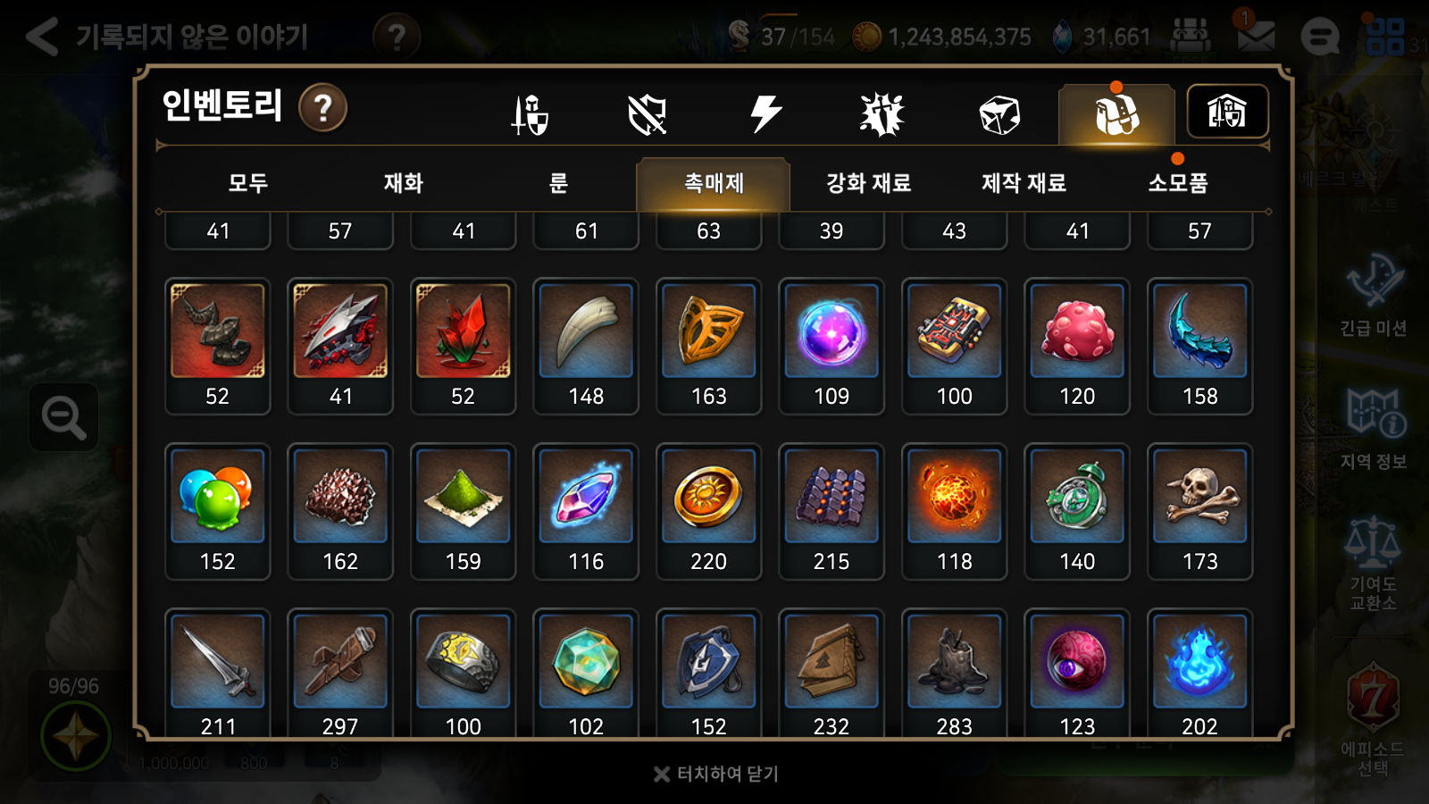
Task: Select the lightning bolt category icon
Action: click(765, 114)
